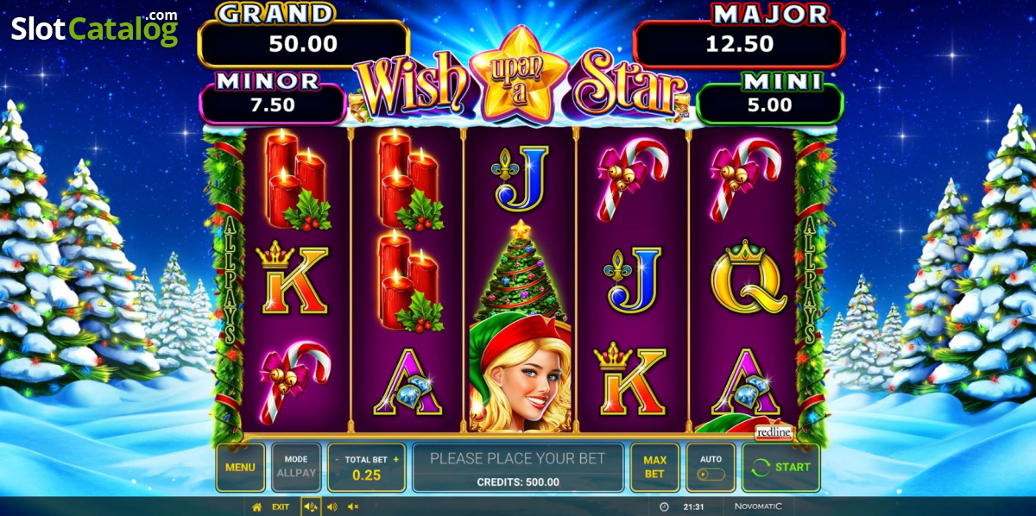Click the EXIT label in bottom bar
1036x516 pixels.
(x=281, y=507)
